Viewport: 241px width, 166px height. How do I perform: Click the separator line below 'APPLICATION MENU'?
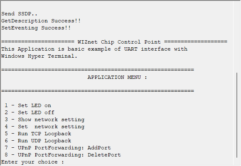[98, 91]
